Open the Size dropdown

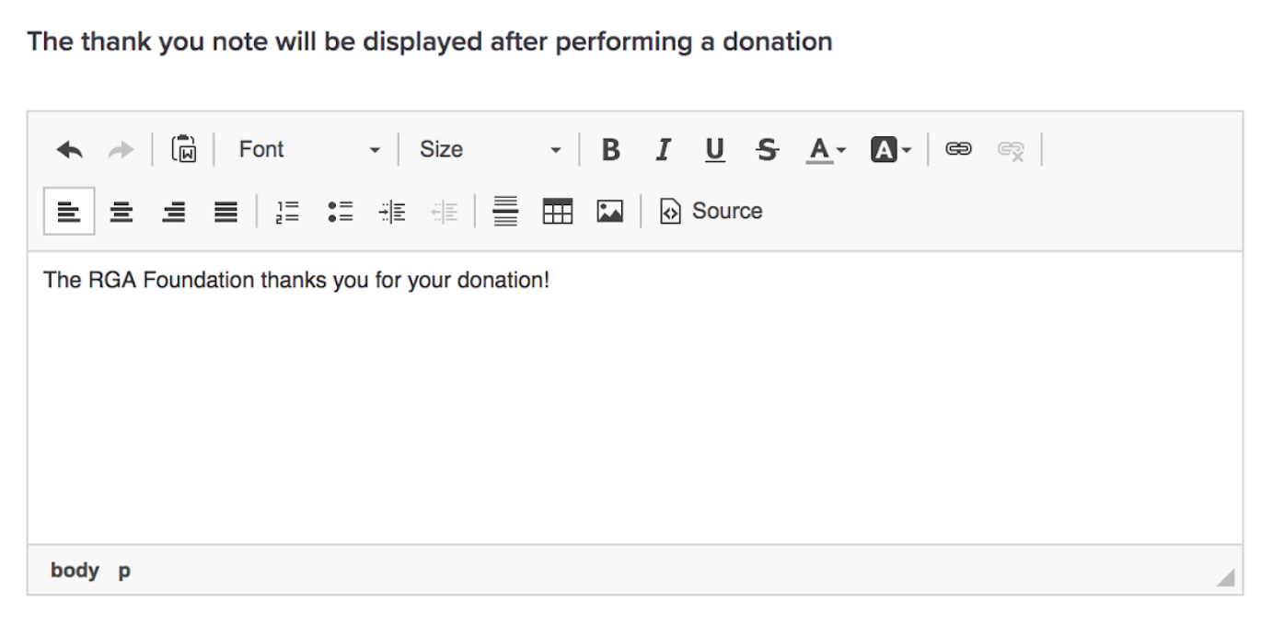pos(489,150)
